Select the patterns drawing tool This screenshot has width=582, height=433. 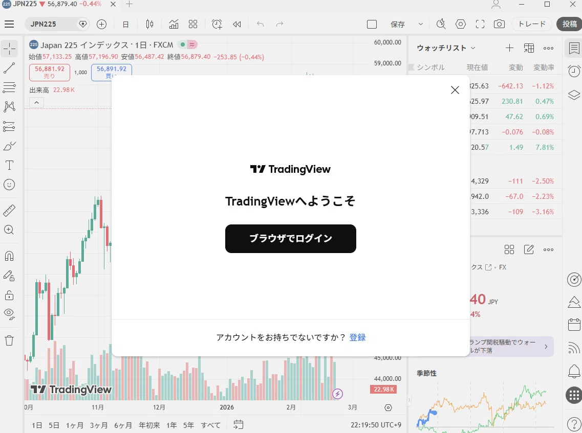coord(9,107)
